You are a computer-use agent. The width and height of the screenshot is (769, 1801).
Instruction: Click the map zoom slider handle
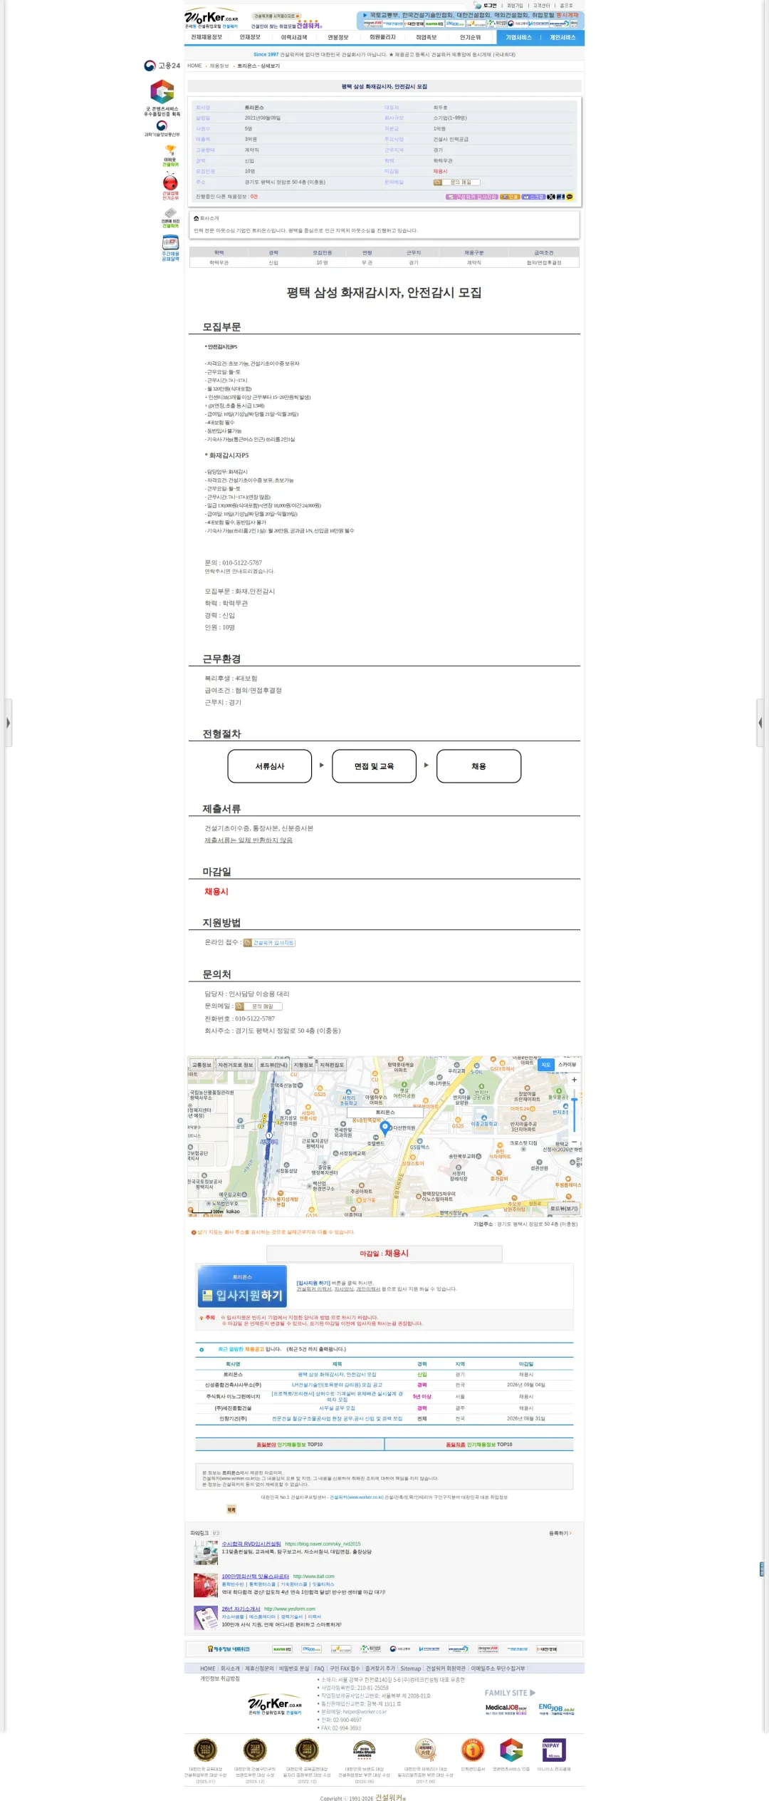pos(574,1100)
